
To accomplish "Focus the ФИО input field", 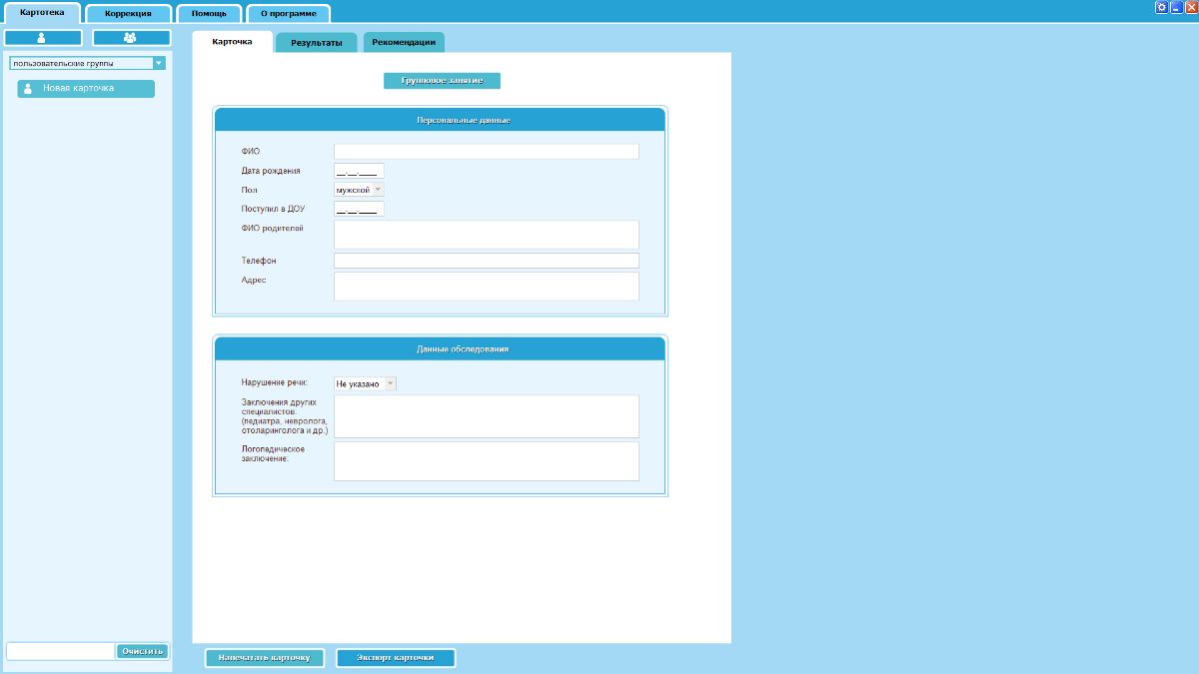I will 486,151.
